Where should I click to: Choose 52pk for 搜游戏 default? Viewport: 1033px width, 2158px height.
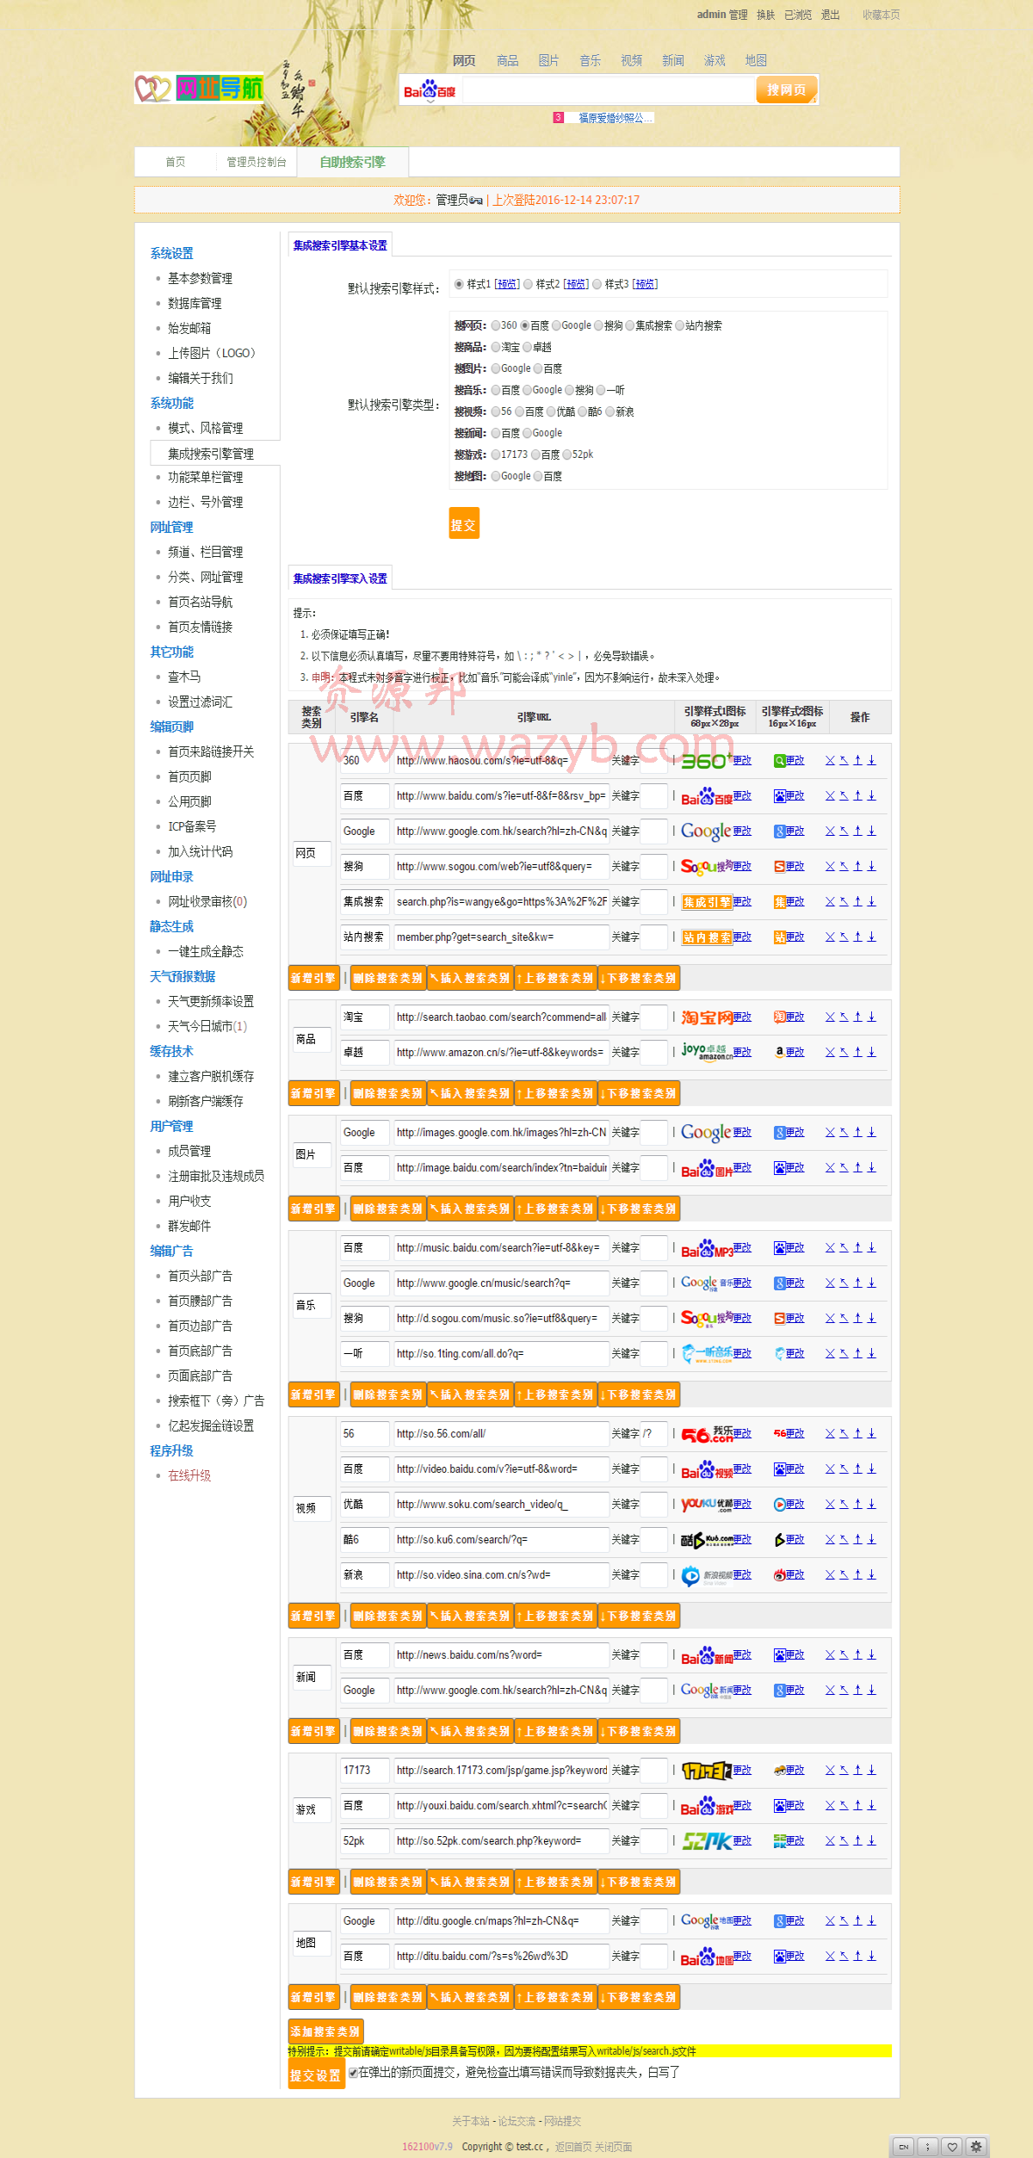click(x=567, y=454)
